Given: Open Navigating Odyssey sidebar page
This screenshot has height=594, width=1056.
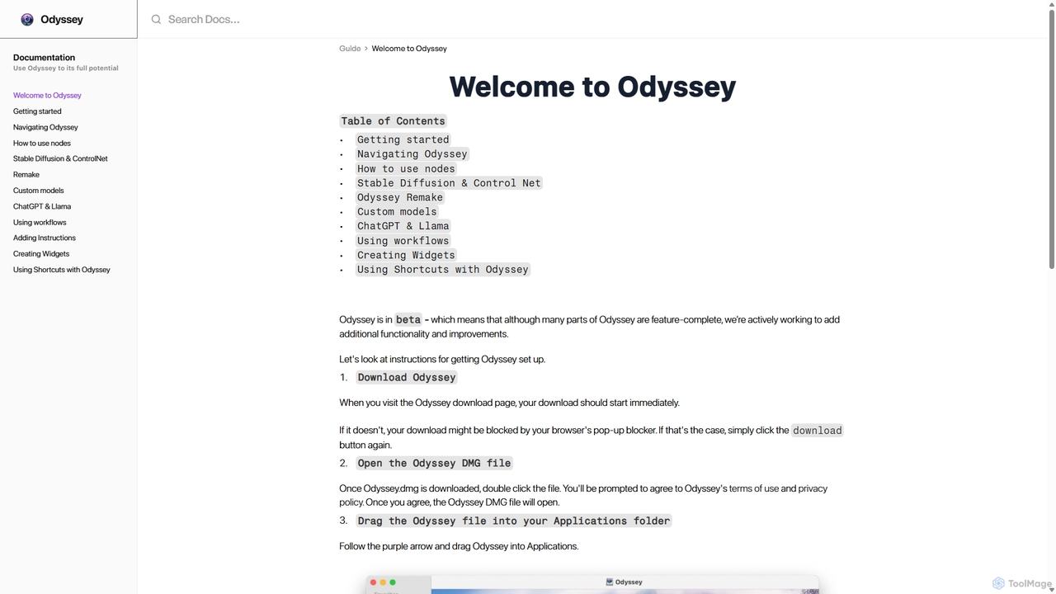Looking at the screenshot, I should (45, 127).
